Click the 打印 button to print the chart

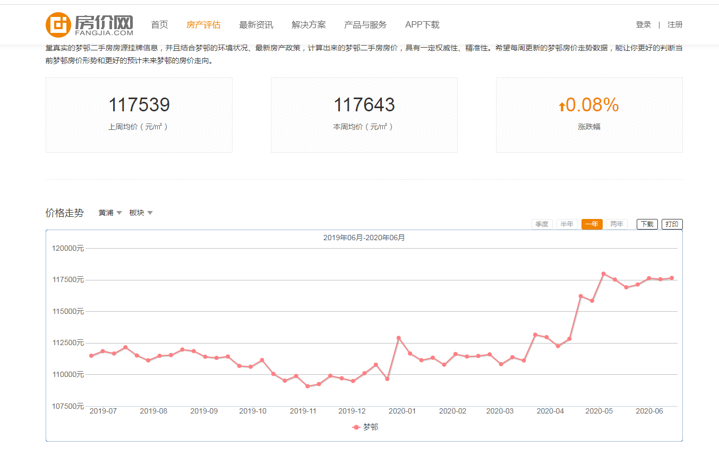pyautogui.click(x=672, y=224)
